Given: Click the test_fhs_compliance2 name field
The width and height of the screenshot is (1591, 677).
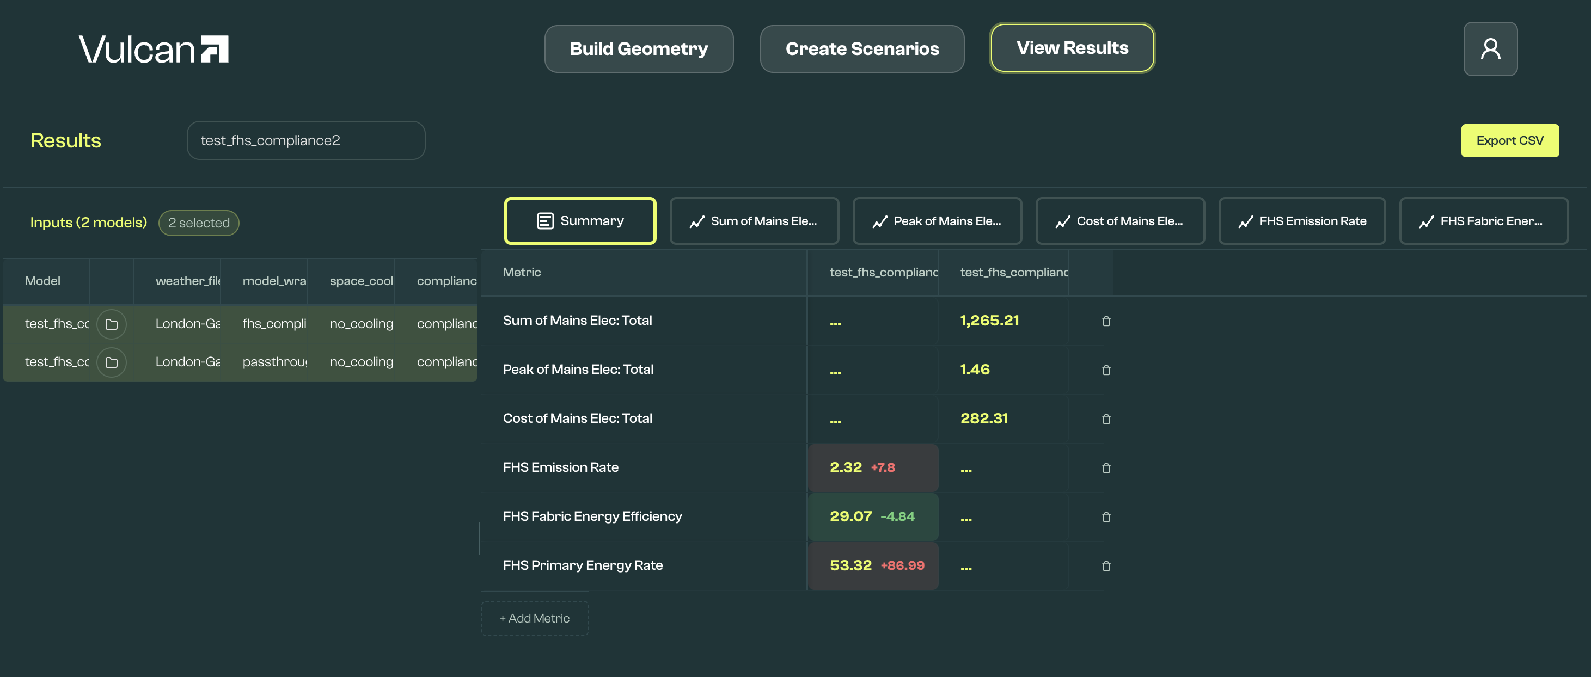Looking at the screenshot, I should pos(305,141).
